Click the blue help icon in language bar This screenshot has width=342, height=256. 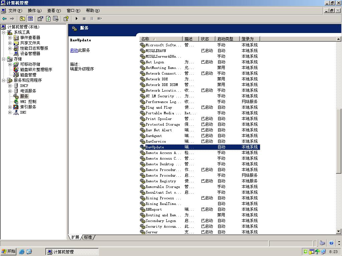[x=331, y=243]
